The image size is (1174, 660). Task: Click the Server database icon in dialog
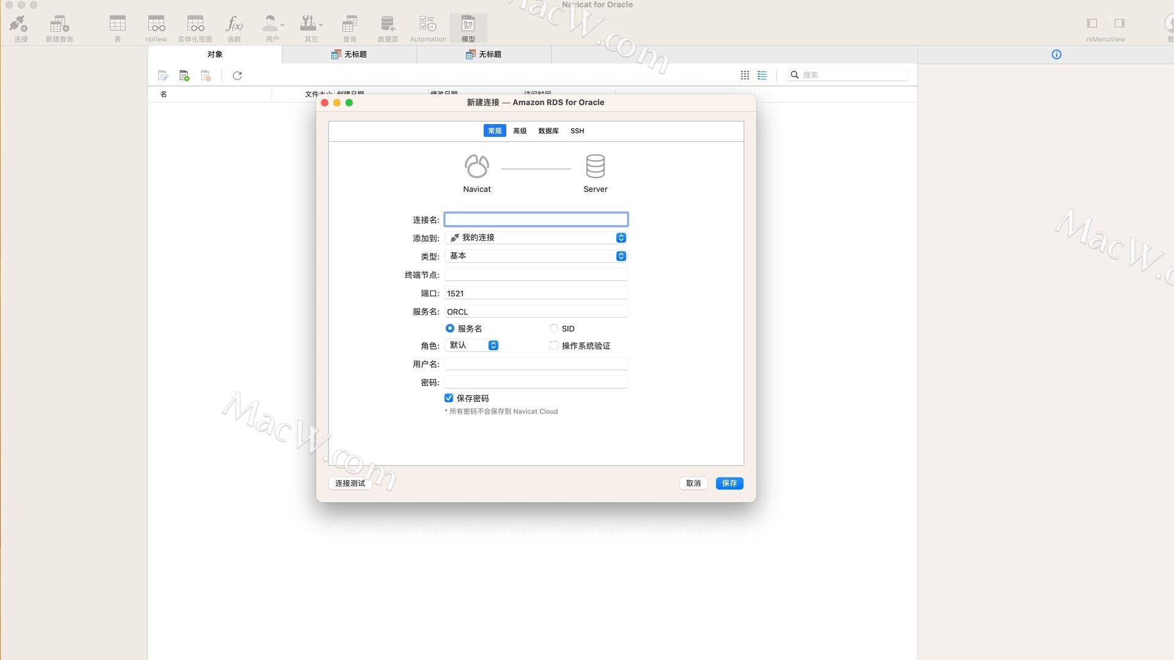pyautogui.click(x=596, y=166)
